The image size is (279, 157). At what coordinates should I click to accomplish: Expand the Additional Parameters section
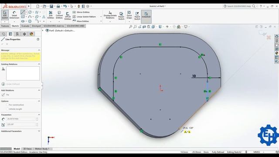click(39, 131)
